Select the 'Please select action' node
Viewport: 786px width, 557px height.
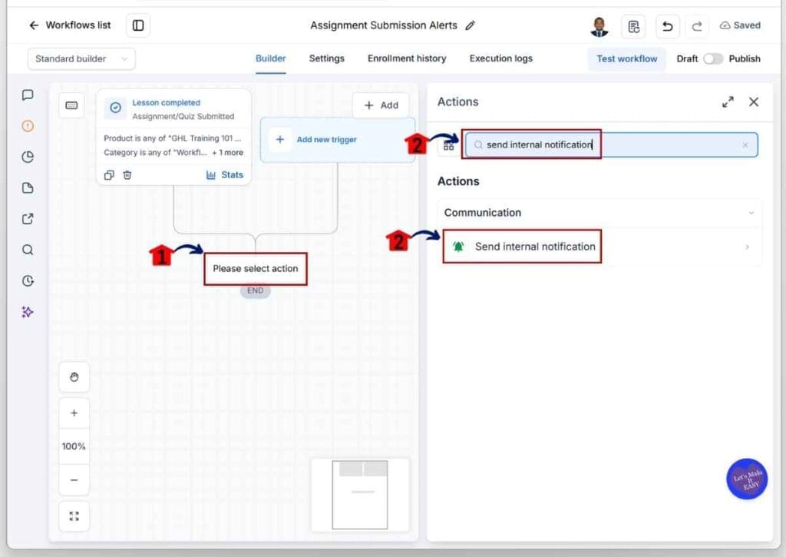pyautogui.click(x=256, y=269)
